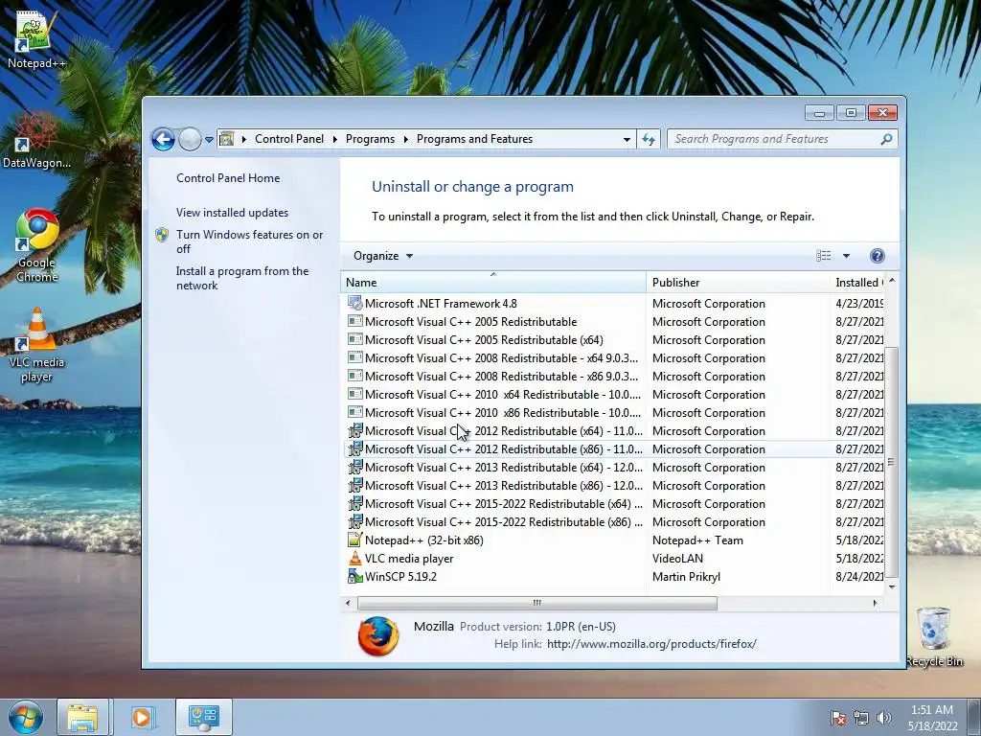Show the clock showing 1:51 AM
Screen dimensions: 981x736
(x=931, y=710)
